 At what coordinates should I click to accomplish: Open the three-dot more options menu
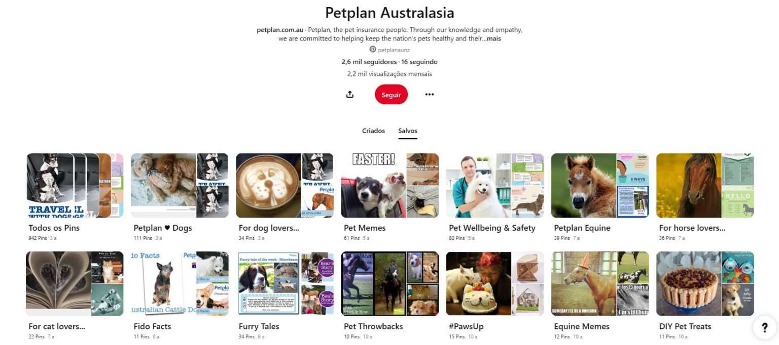429,94
